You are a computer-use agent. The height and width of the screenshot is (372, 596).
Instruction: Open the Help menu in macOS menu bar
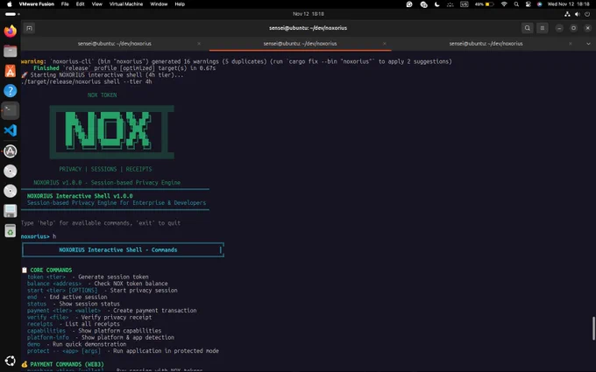point(180,4)
